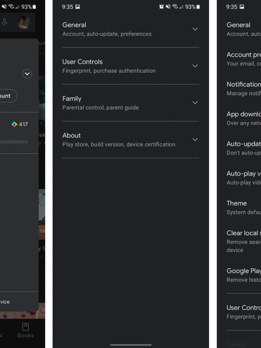The width and height of the screenshot is (261, 348).
Task: Open the Auto-play videos setting
Action: point(244,178)
